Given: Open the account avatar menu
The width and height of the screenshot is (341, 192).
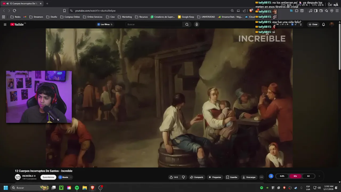Looking at the screenshot, I should click(x=332, y=24).
